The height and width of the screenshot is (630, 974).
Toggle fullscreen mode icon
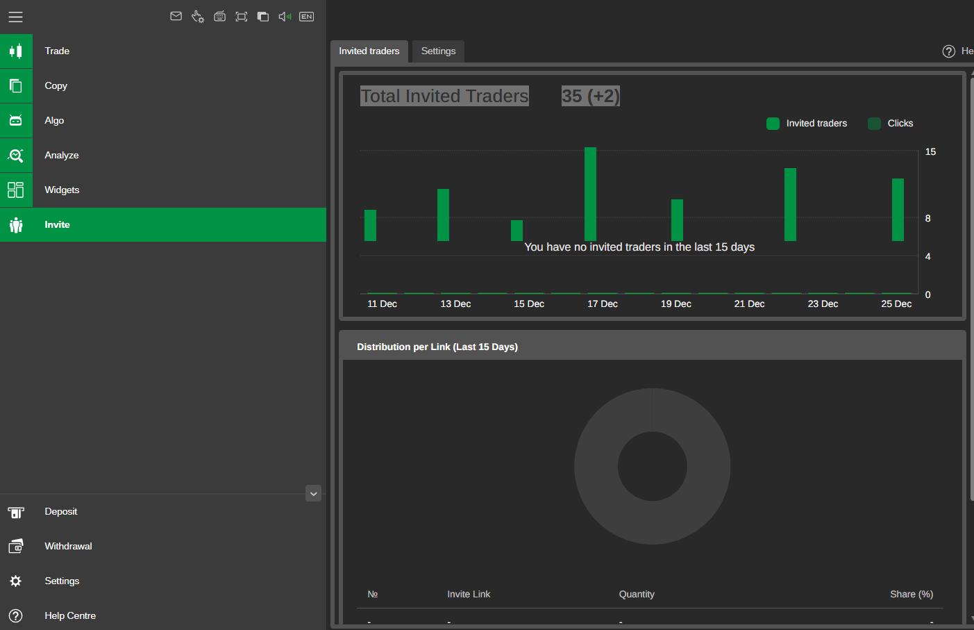pyautogui.click(x=242, y=17)
